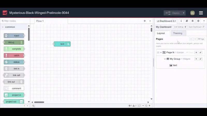Select the inject node in palette
This screenshot has height=116, width=207.
(14, 36)
